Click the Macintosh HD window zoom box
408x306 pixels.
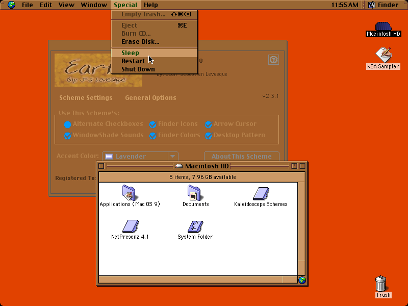(x=294, y=166)
